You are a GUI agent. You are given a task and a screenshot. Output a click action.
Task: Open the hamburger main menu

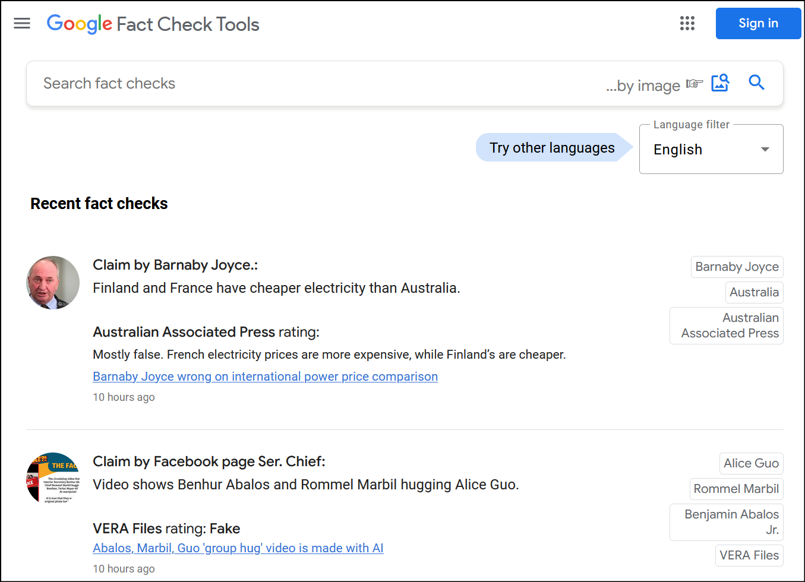(22, 23)
